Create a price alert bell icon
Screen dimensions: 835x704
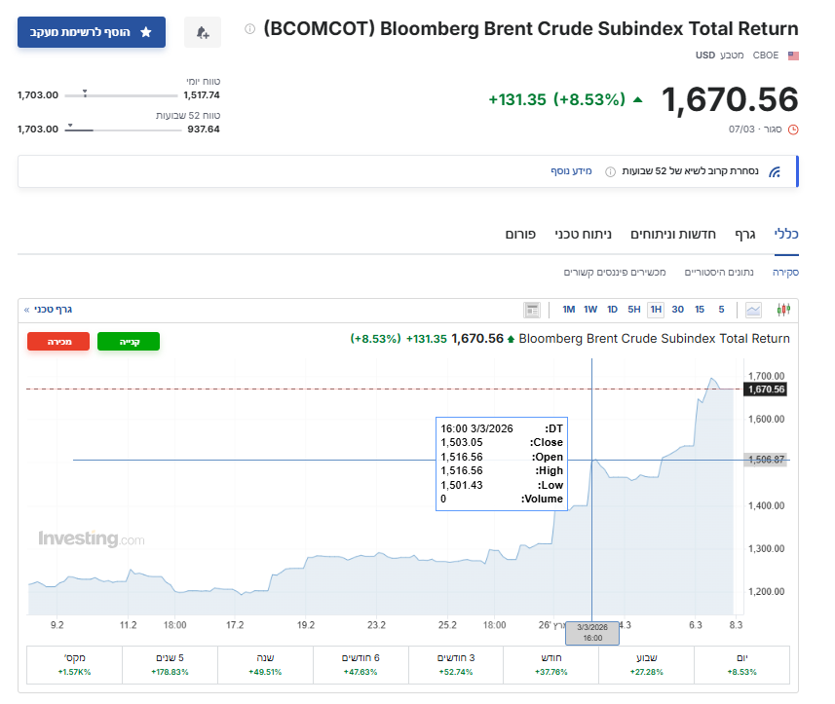pos(203,32)
